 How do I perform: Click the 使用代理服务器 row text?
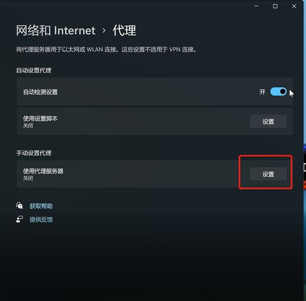[x=44, y=171]
